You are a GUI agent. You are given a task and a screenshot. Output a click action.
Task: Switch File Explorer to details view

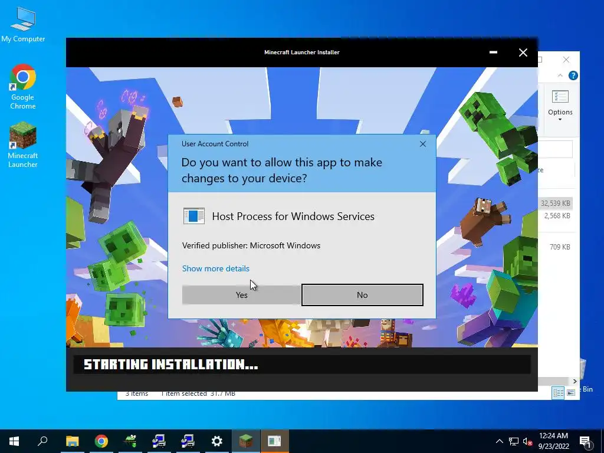[558, 393]
